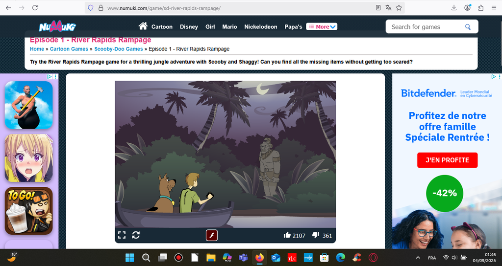Expand the More categories dropdown
The width and height of the screenshot is (502, 266).
[x=322, y=27]
